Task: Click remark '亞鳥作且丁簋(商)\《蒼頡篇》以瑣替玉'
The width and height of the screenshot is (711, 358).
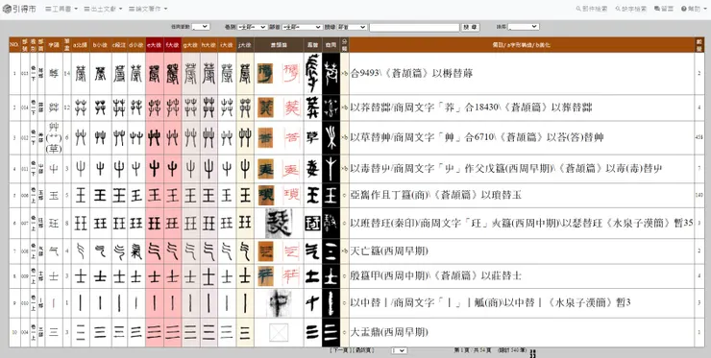Action: (436, 195)
